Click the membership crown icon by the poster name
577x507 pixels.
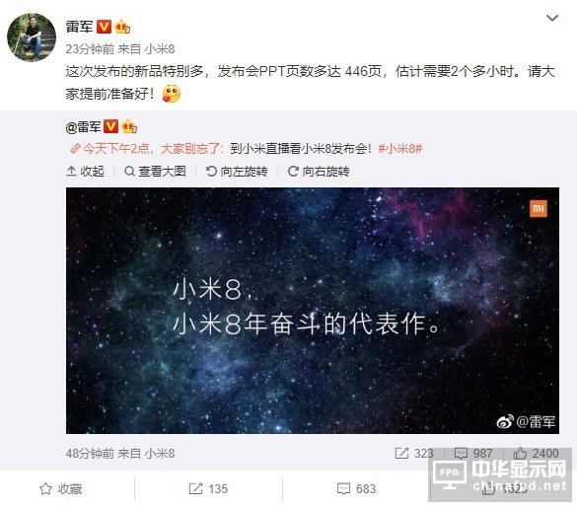pyautogui.click(x=122, y=27)
